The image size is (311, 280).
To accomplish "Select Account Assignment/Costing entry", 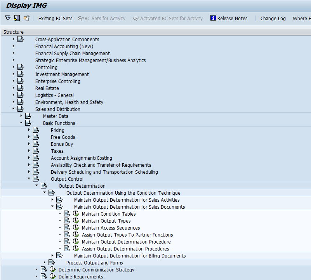I will [x=81, y=158].
